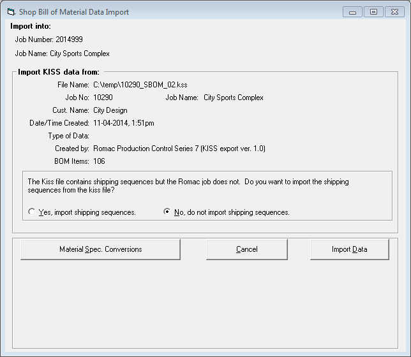Click Job Number 2014999 text
411x357 pixels.
point(49,40)
